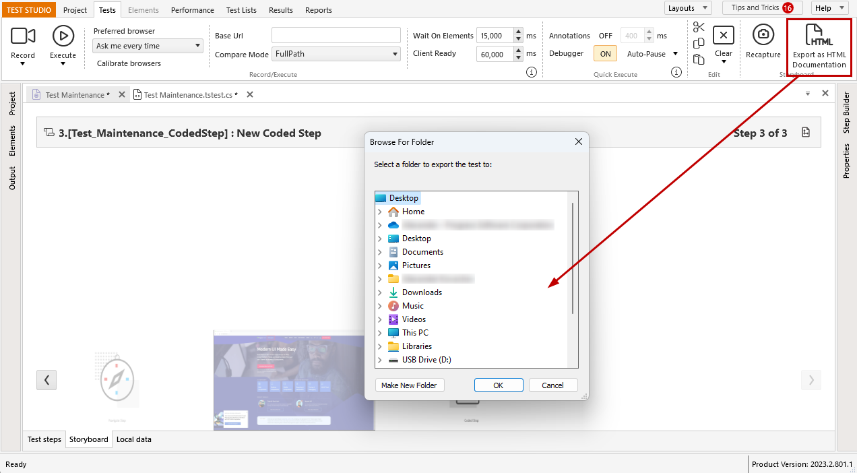Open the Compare Mode FullPath dropdown
857x473 pixels.
click(336, 54)
